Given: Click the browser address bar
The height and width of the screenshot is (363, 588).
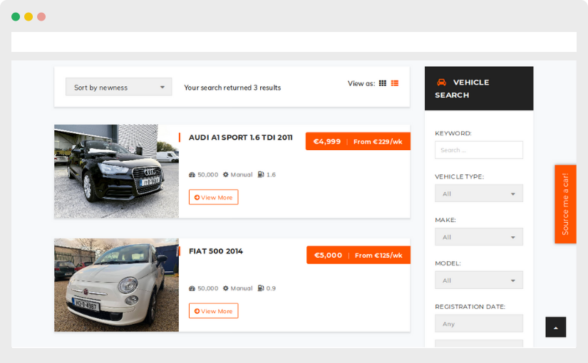Looking at the screenshot, I should [x=294, y=42].
